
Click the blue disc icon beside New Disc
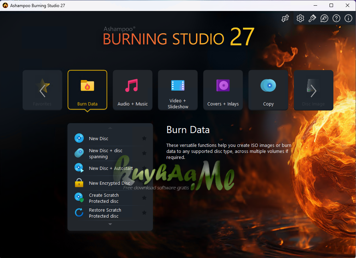tap(79, 138)
